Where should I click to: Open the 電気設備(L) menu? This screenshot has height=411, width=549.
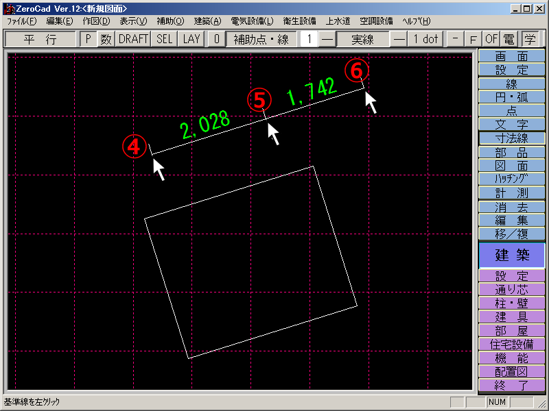coord(252,21)
